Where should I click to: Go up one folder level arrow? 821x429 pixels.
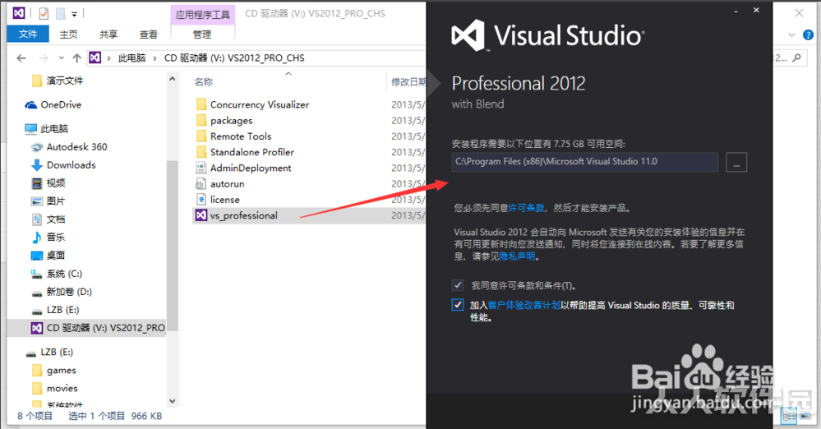77,58
